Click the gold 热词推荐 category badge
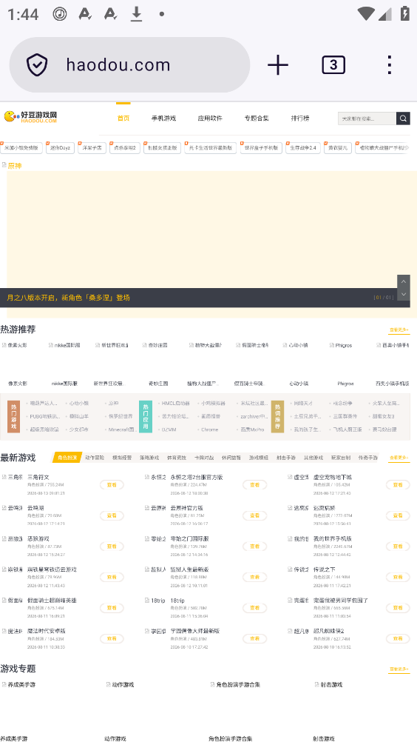This screenshot has height=742, width=417. (x=277, y=416)
